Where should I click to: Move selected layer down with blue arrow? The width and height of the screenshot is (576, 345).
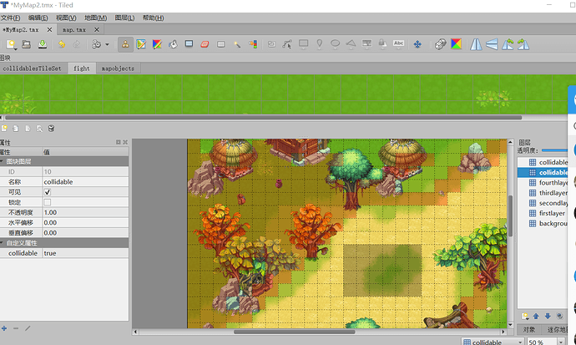(548, 316)
